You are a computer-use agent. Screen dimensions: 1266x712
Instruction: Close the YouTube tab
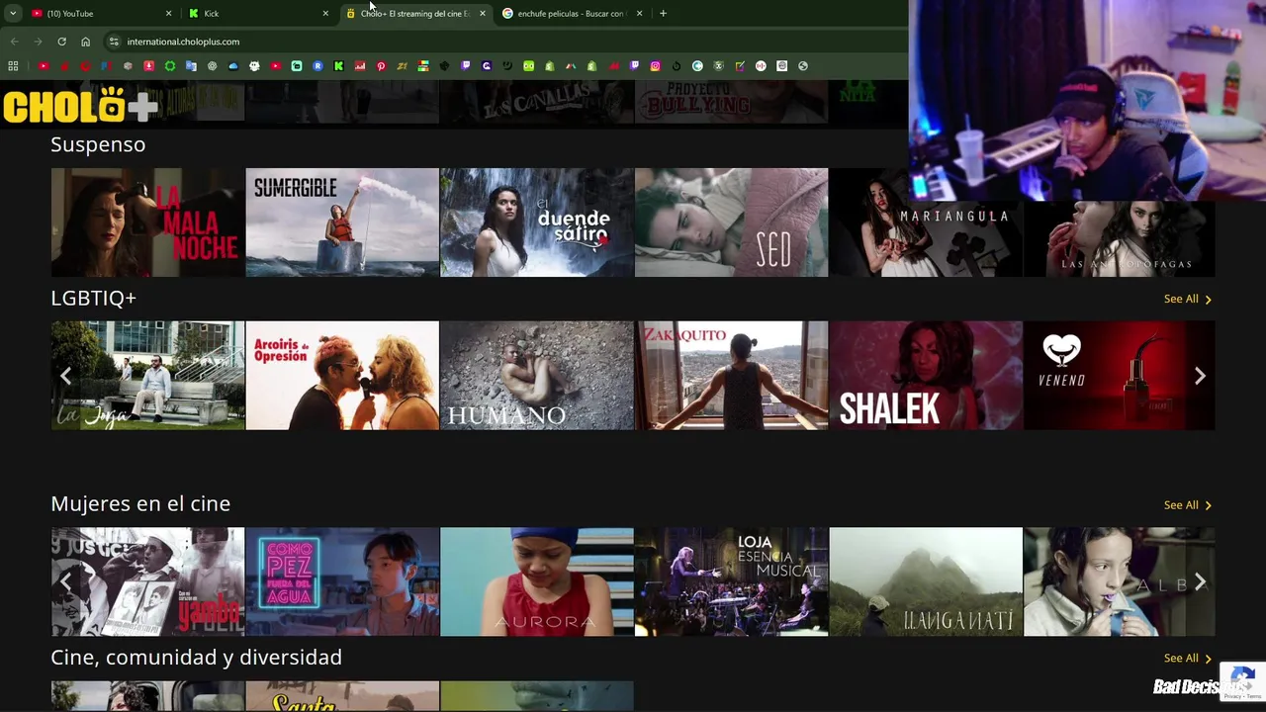[x=168, y=14]
